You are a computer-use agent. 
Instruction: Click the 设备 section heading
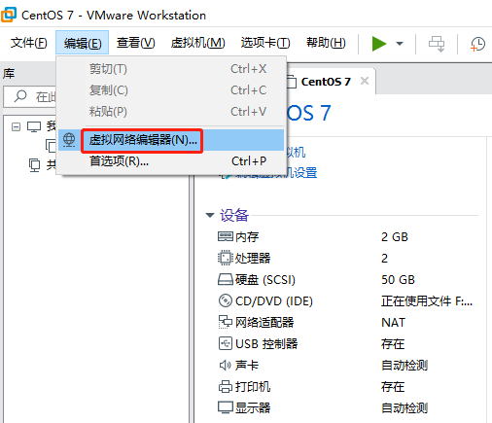234,215
